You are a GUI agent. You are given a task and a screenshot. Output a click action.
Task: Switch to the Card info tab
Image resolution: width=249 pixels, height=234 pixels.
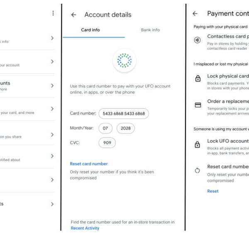click(x=90, y=30)
